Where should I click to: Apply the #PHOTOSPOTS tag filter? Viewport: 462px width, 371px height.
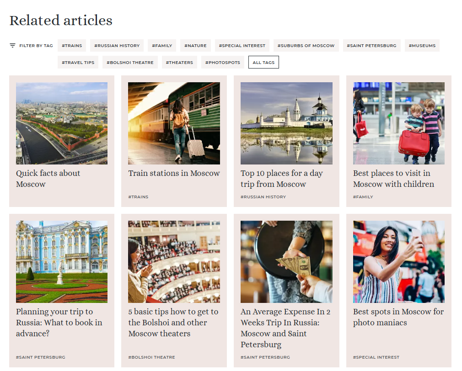(222, 63)
